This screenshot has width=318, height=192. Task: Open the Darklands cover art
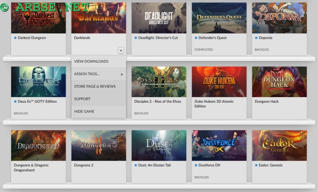99,18
